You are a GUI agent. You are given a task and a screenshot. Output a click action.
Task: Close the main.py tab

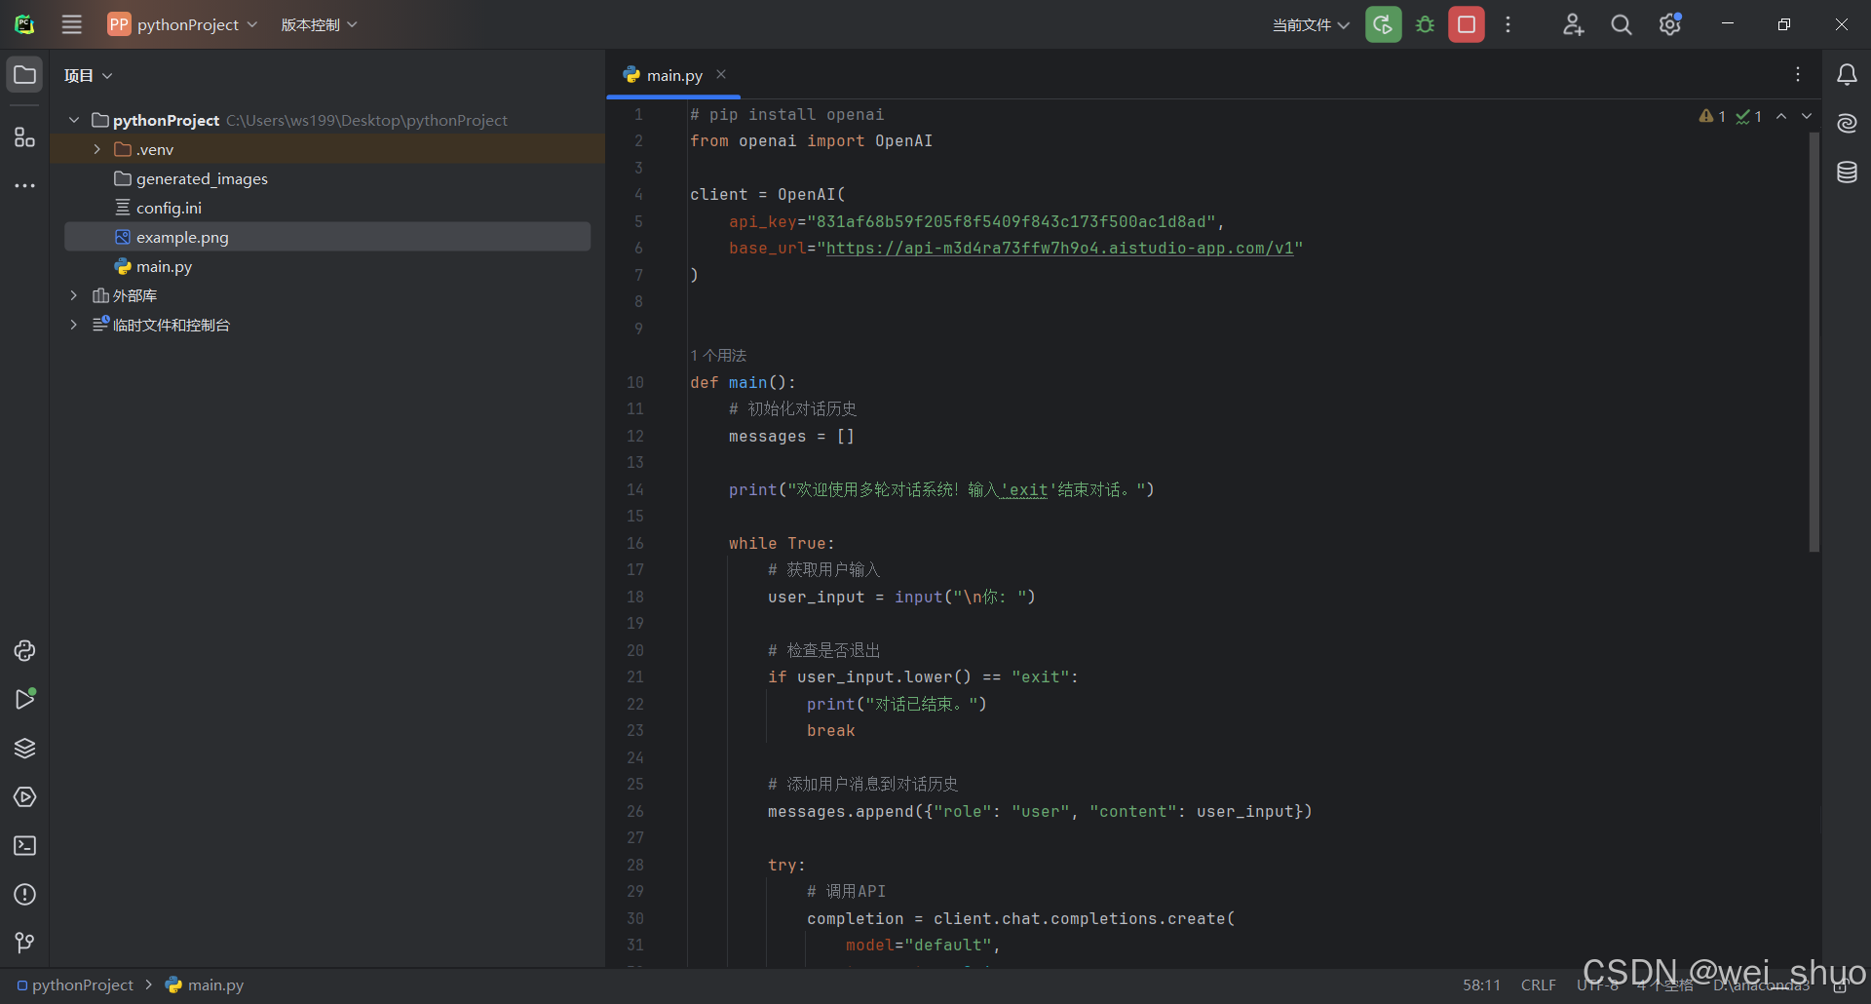tap(721, 74)
